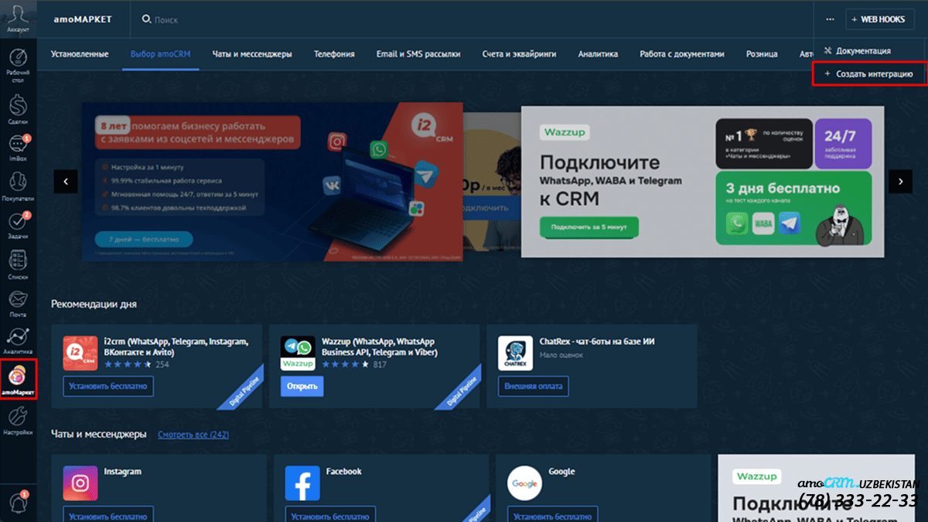This screenshot has width=928, height=522.
Task: Click the search magnifier icon
Action: coord(145,19)
